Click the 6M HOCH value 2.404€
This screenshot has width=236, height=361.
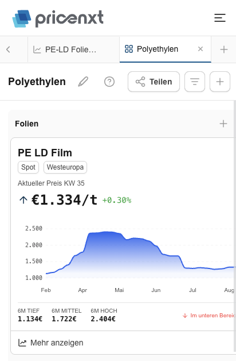(103, 319)
